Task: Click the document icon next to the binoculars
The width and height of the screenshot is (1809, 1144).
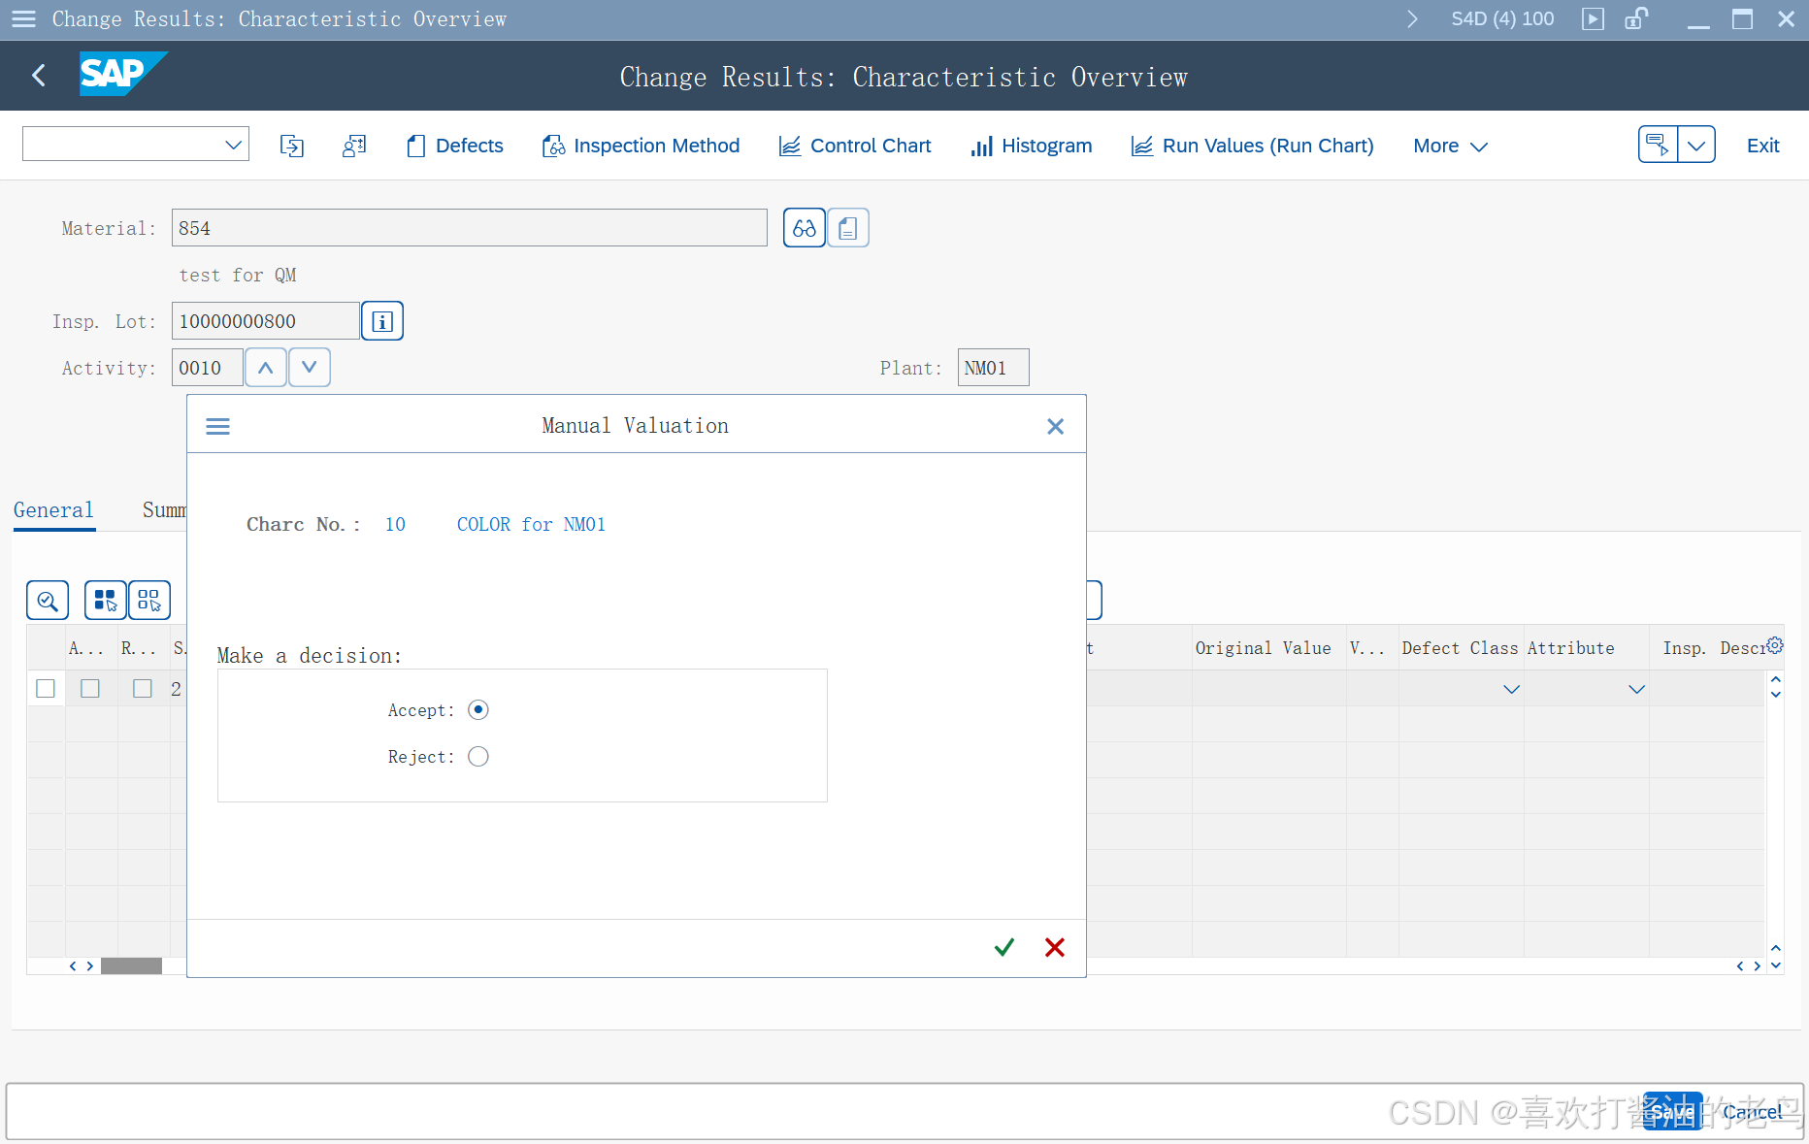Action: click(846, 227)
